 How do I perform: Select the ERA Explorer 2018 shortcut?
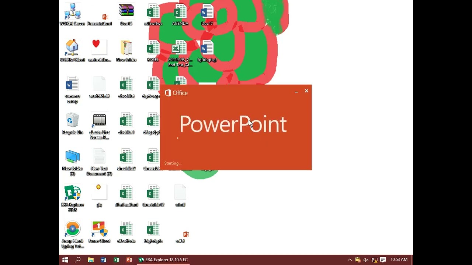(72, 198)
